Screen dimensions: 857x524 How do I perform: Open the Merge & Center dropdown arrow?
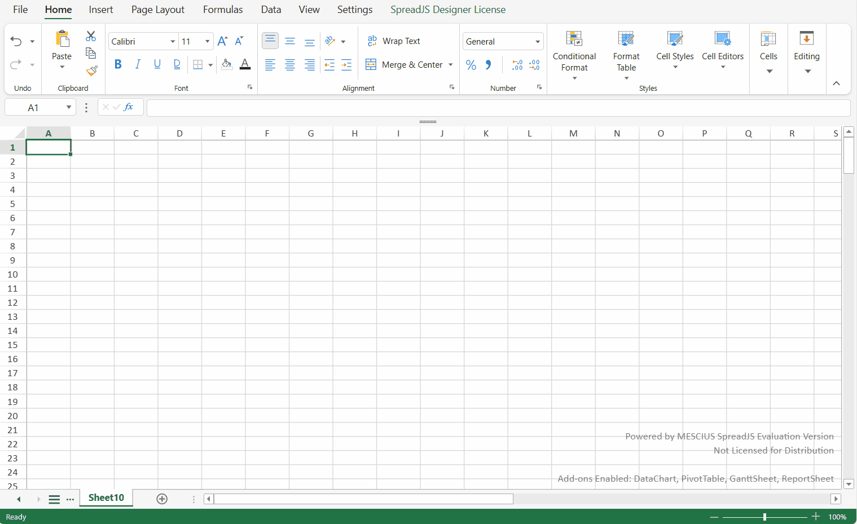451,65
